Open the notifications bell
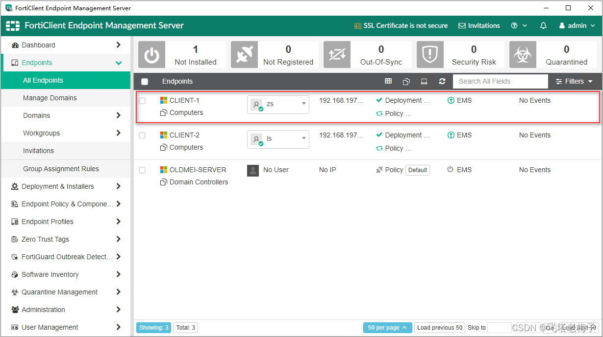Image resolution: width=603 pixels, height=337 pixels. coord(543,25)
